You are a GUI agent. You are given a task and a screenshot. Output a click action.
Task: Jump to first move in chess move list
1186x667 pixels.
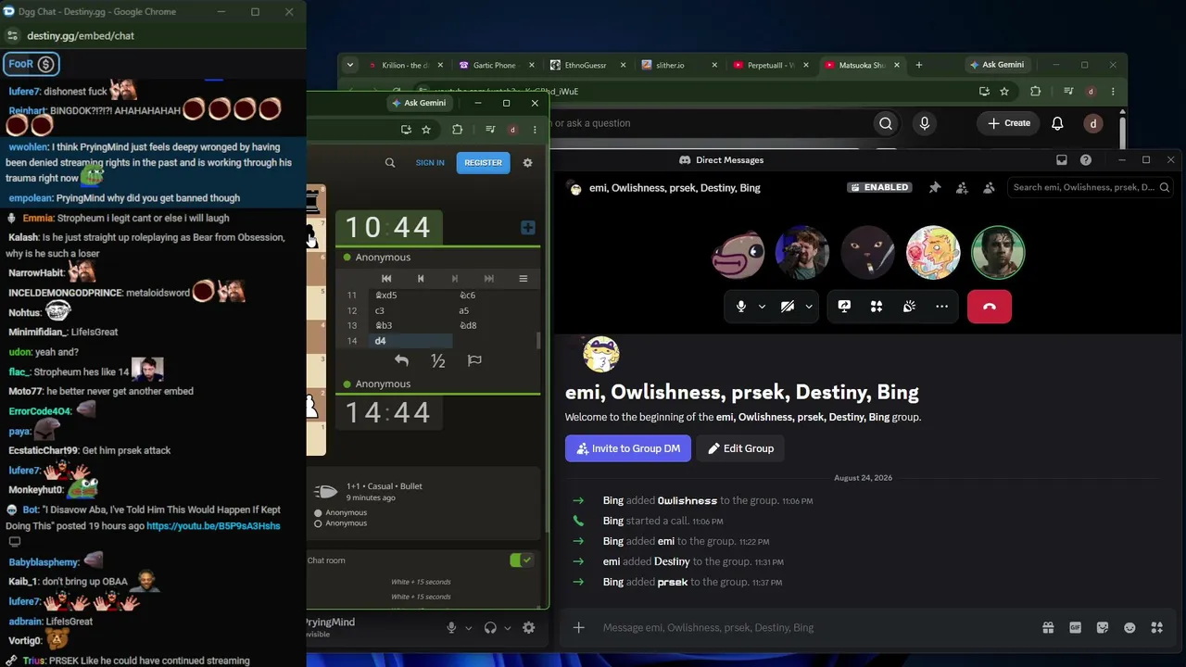coord(386,278)
